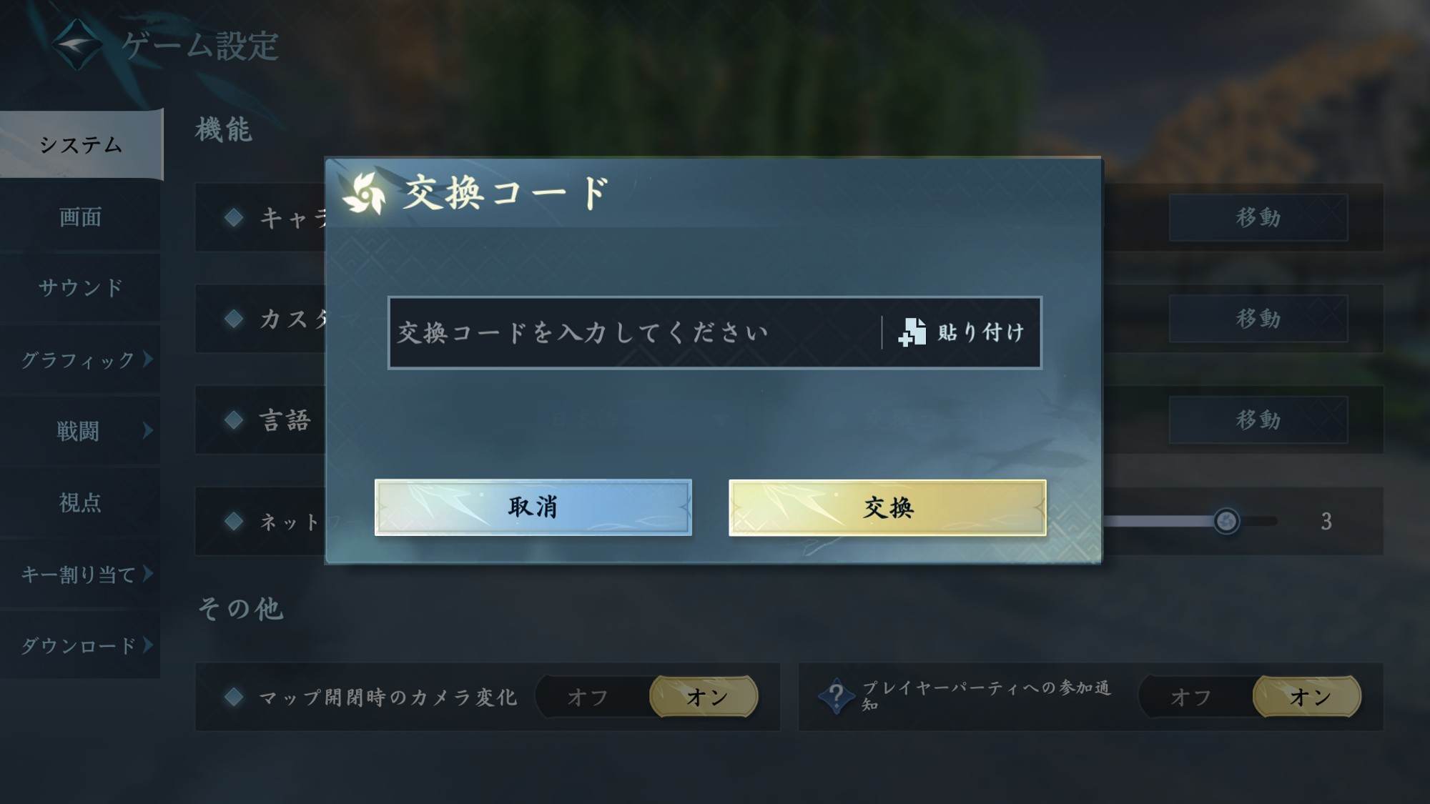Open the サウンド settings tab
The height and width of the screenshot is (804, 1430).
click(x=80, y=287)
